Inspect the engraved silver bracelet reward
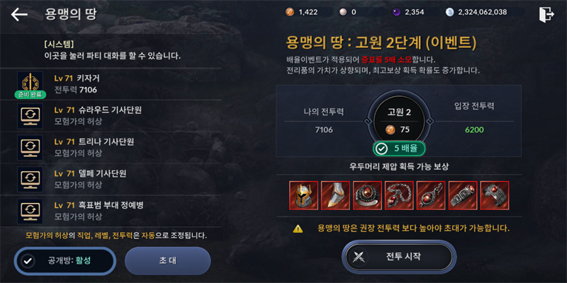The height and width of the screenshot is (283, 567). point(495,195)
